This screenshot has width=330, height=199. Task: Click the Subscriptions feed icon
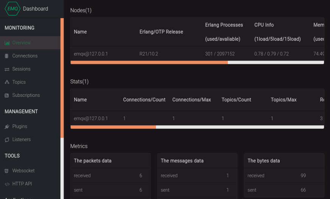[7, 95]
